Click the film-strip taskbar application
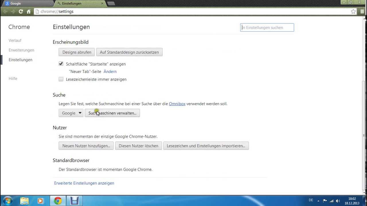The height and width of the screenshot is (206, 367). tap(75, 201)
